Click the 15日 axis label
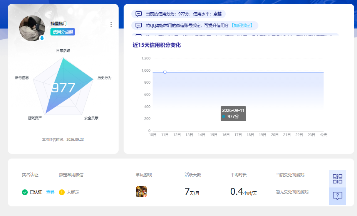Image resolution: width=357 pixels, height=216 pixels. pos(214,135)
